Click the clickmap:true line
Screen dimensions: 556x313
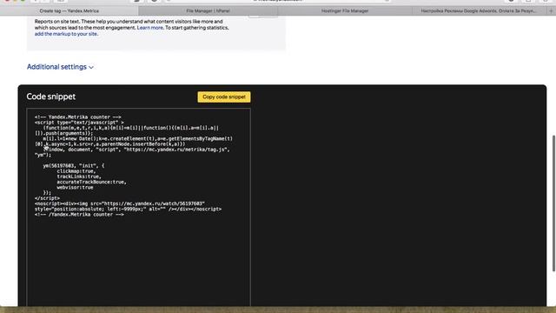coord(76,171)
